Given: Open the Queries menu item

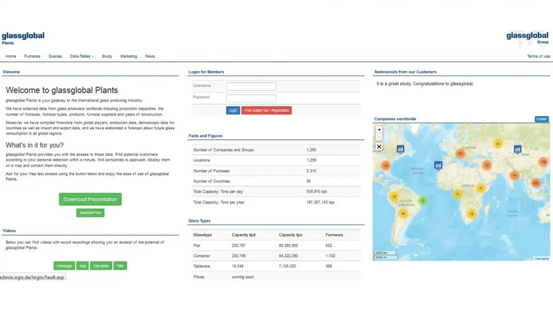Looking at the screenshot, I should 55,56.
